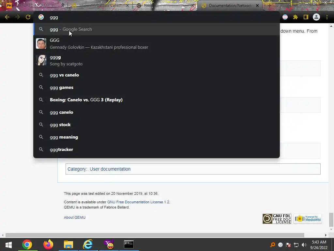Click the vertical scrollbar up arrow

pyautogui.click(x=331, y=26)
